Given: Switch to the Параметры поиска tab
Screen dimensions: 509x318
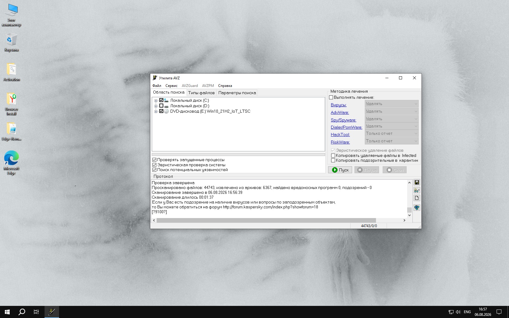Looking at the screenshot, I should (237, 93).
